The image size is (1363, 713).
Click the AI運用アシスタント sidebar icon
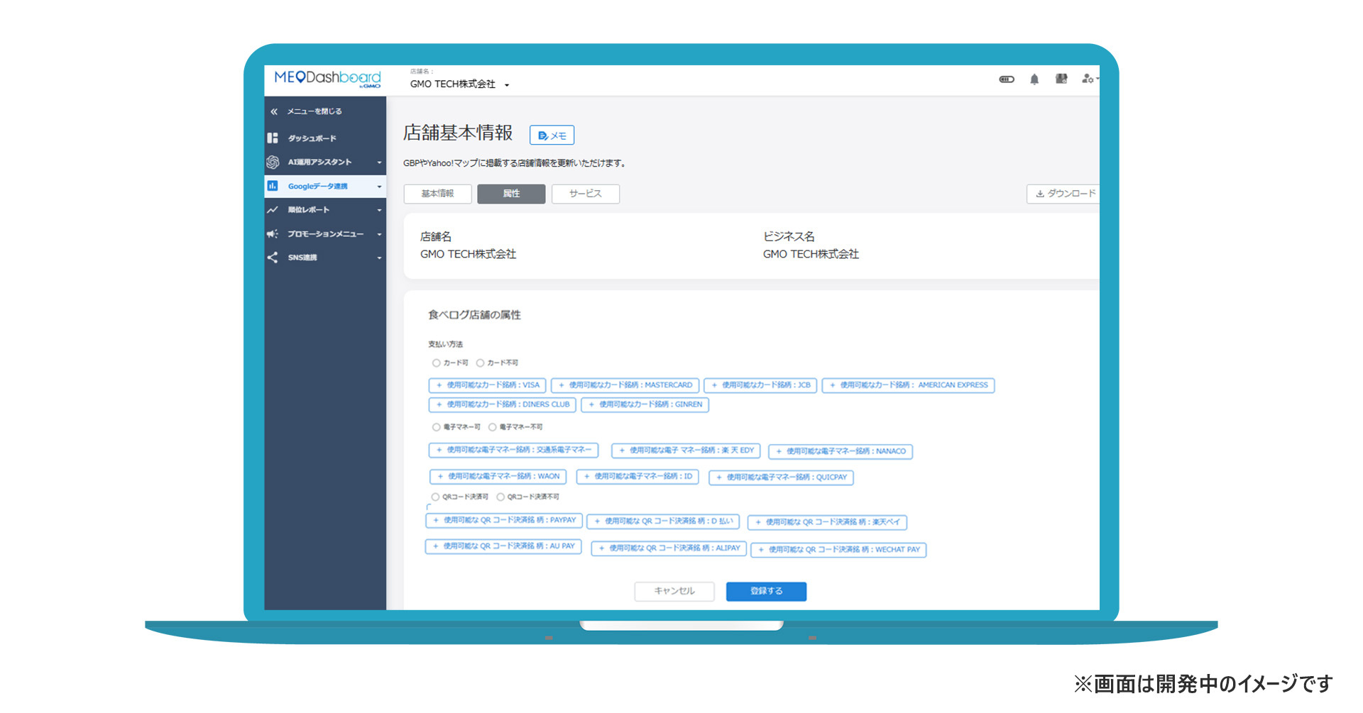(x=273, y=162)
